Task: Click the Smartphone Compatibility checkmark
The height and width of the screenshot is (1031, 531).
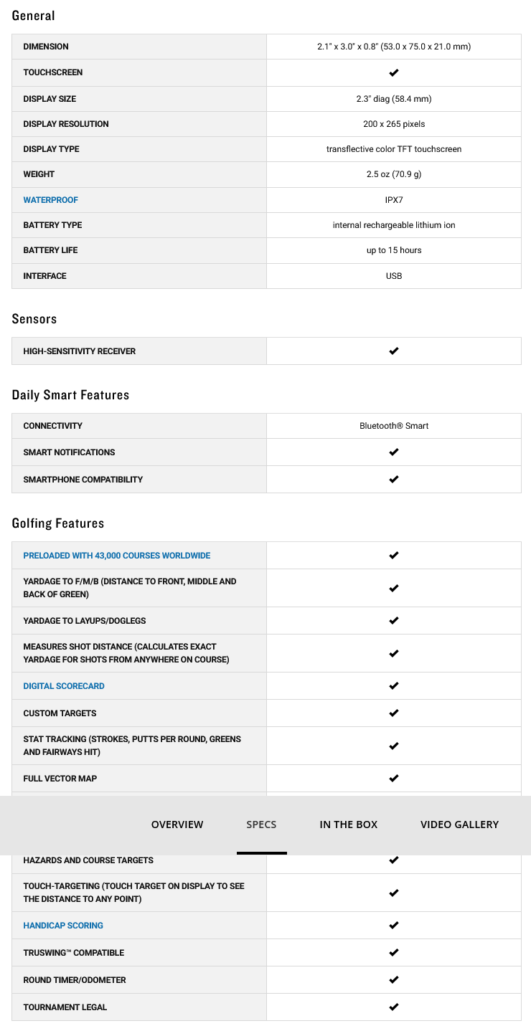Action: pyautogui.click(x=393, y=480)
